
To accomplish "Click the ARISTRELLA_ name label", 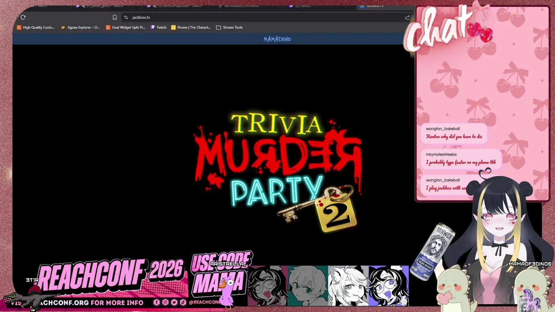I will pos(228,264).
